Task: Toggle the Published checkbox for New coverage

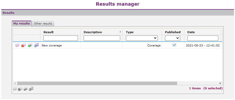Action: coord(174,45)
